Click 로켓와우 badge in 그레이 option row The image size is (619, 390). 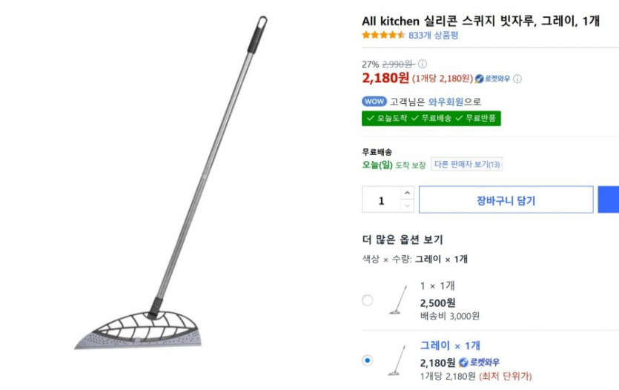coord(479,363)
